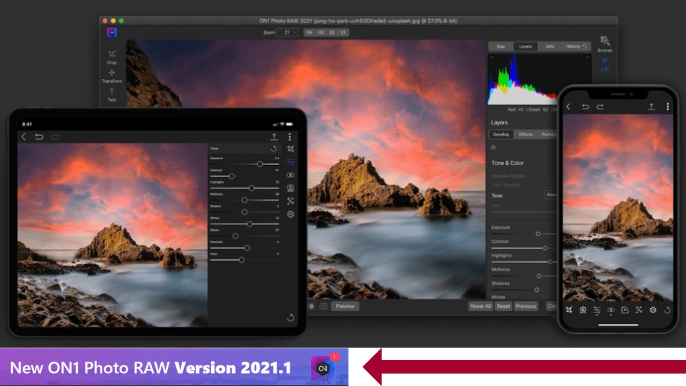Expand the Tone section reset menu on iPad
686x386 pixels.
coord(274,149)
